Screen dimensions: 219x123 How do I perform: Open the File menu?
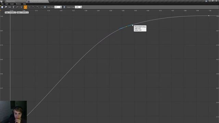click(x=2, y=4)
